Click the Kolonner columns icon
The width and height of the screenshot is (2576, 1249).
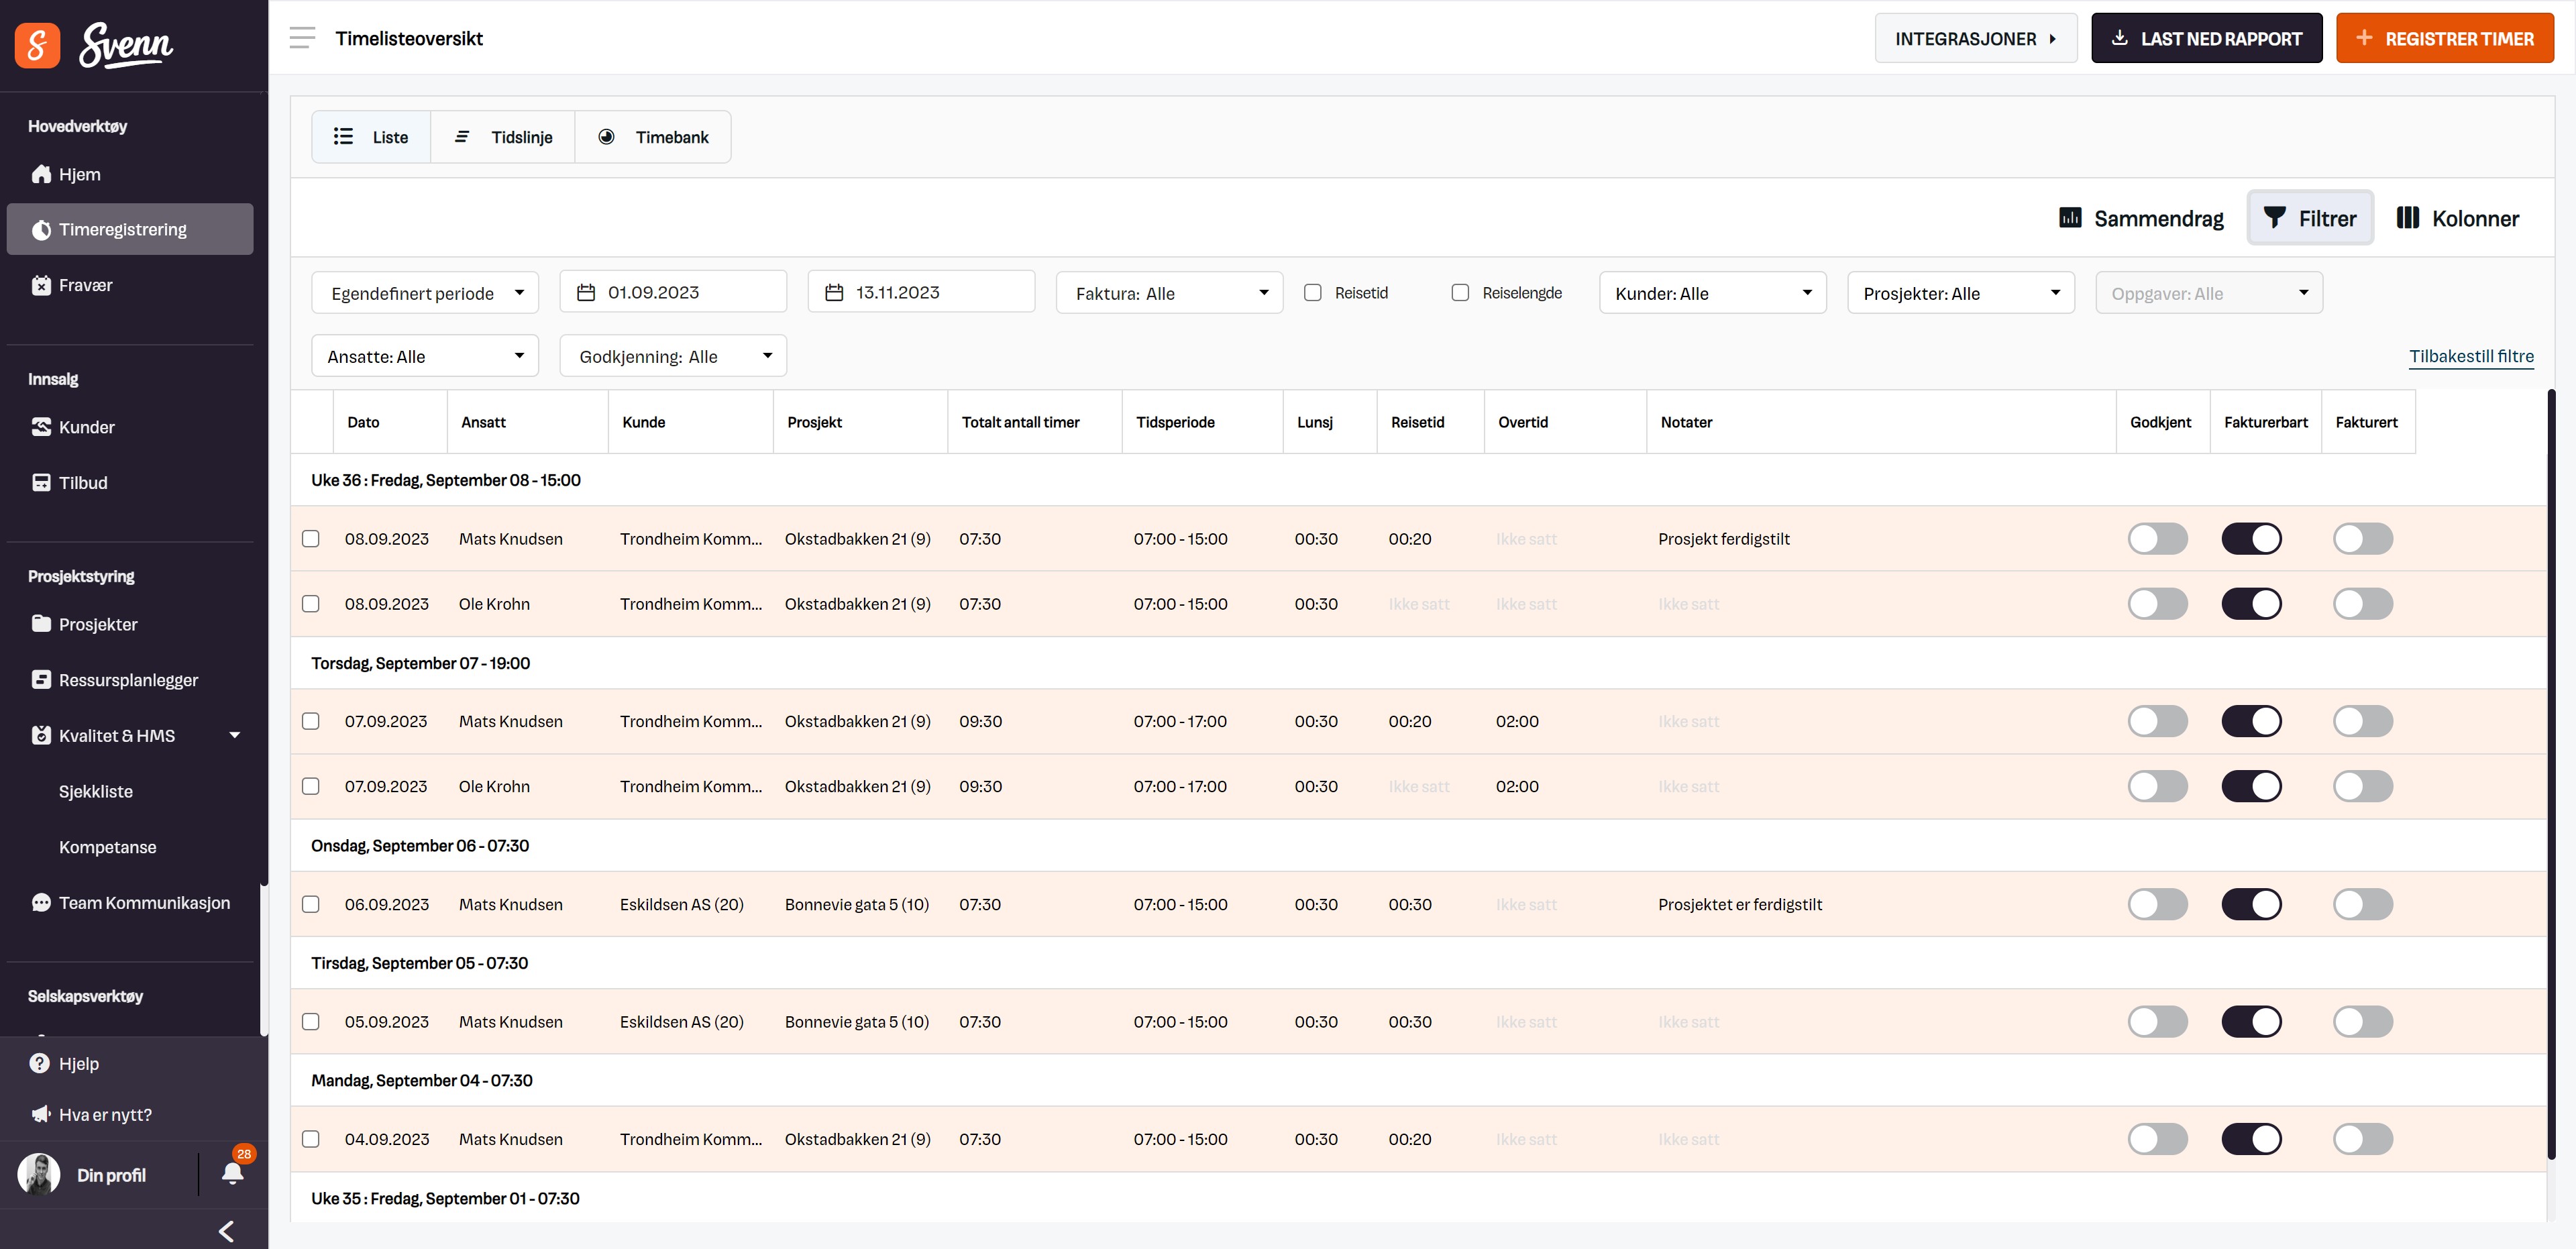(2408, 217)
